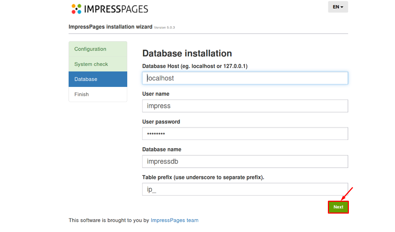This screenshot has height=232, width=395.
Task: Select the User name field showing impress
Action: [x=245, y=106]
